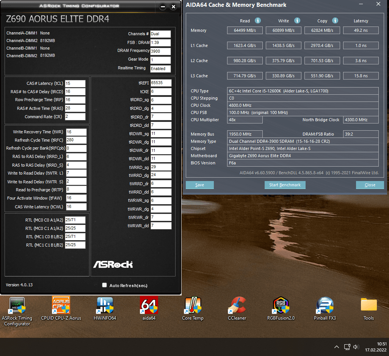The width and height of the screenshot is (389, 356).
Task: Open CPUID CPU-Z Aorus desktop shortcut
Action: pos(61,309)
